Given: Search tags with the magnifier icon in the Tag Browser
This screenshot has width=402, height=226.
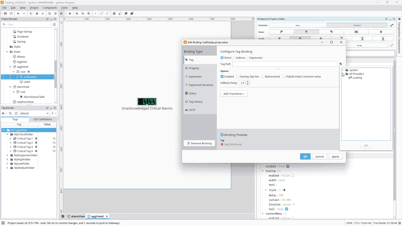Looking at the screenshot, I should [10, 113].
